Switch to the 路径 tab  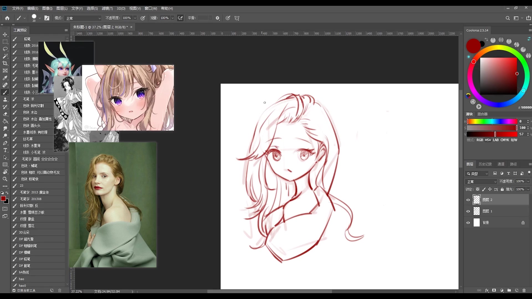(x=513, y=164)
